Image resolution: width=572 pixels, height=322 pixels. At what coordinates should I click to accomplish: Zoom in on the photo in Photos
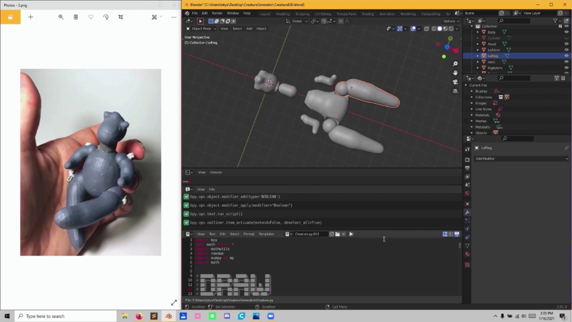point(61,17)
